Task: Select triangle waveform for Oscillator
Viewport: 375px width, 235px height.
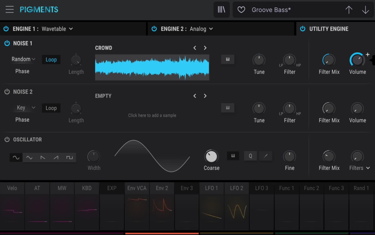Action: coord(29,157)
